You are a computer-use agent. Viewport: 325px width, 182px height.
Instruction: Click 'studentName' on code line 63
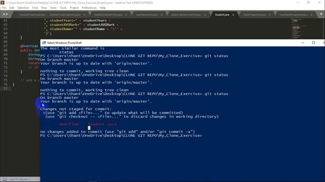point(93,29)
